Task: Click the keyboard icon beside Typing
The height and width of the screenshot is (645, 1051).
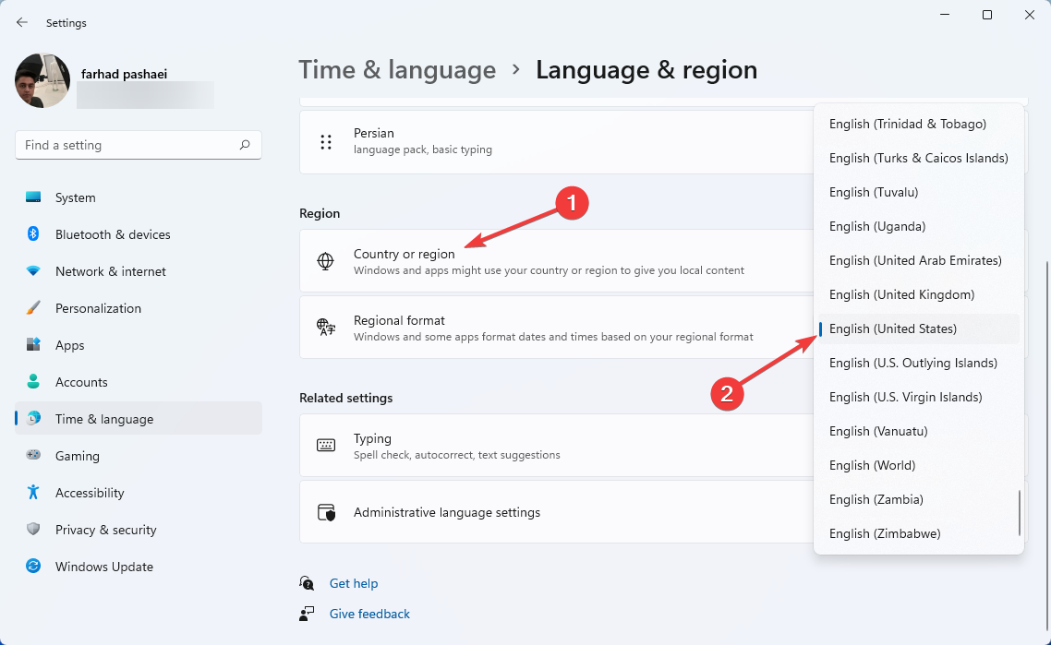Action: coord(326,446)
